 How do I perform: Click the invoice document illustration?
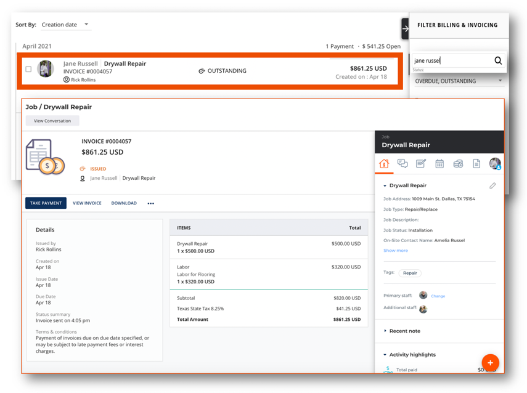pos(45,157)
